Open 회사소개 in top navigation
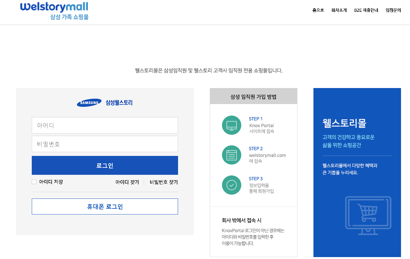The width and height of the screenshot is (410, 259). [339, 10]
